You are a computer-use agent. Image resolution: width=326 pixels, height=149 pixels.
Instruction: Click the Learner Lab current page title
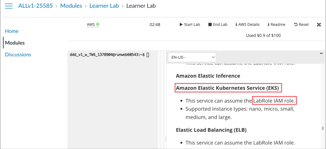tap(141, 6)
